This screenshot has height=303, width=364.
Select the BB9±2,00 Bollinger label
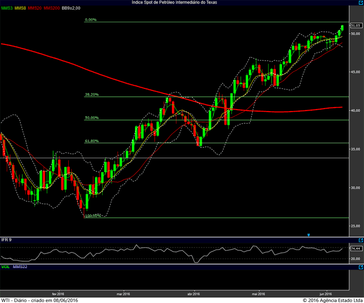(x=71, y=8)
